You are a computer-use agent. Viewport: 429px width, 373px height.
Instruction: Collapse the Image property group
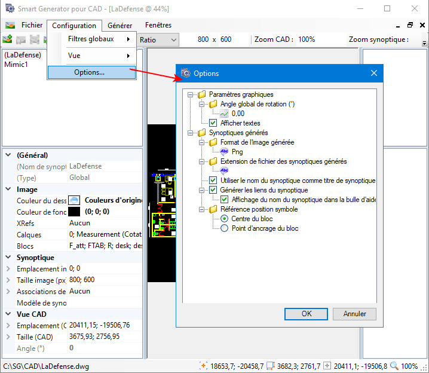pyautogui.click(x=8, y=189)
